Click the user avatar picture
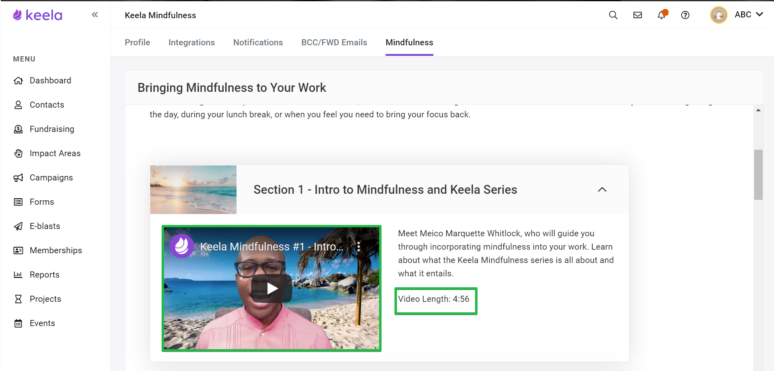Screen dimensions: 774x371 tap(719, 15)
